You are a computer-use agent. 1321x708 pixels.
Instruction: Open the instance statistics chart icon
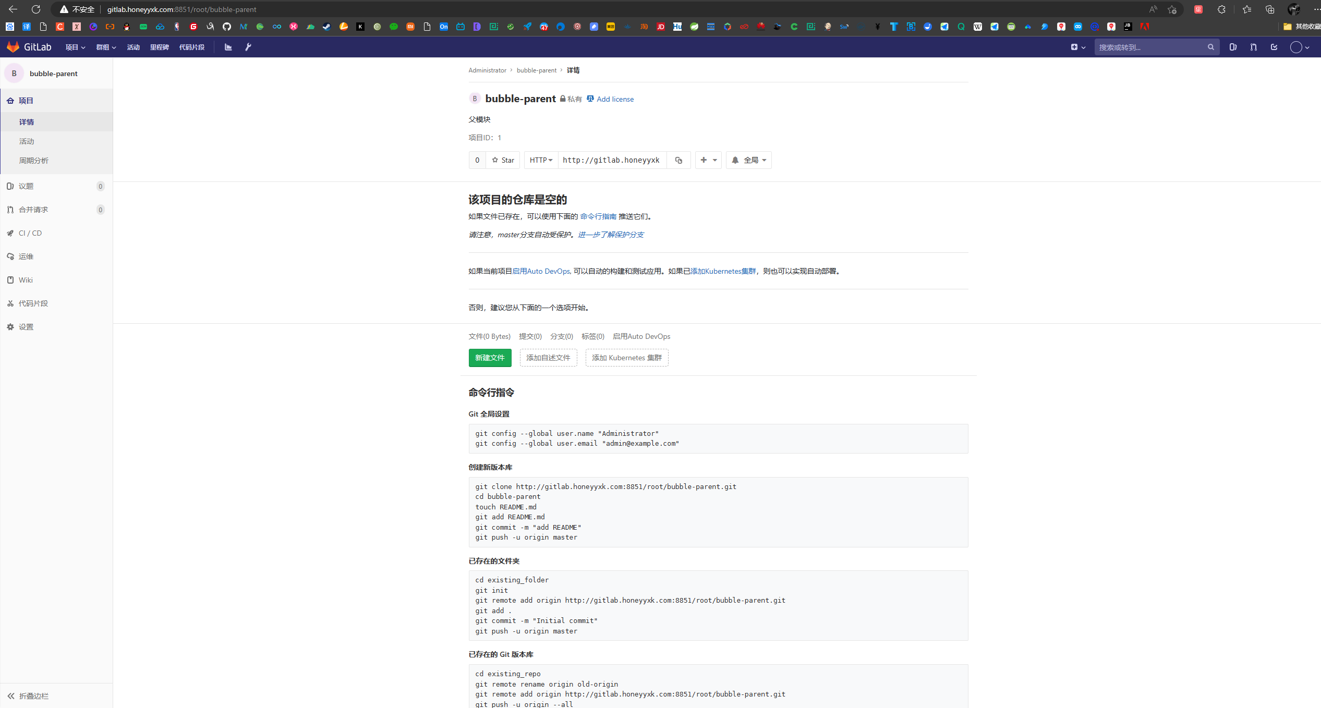click(x=228, y=47)
